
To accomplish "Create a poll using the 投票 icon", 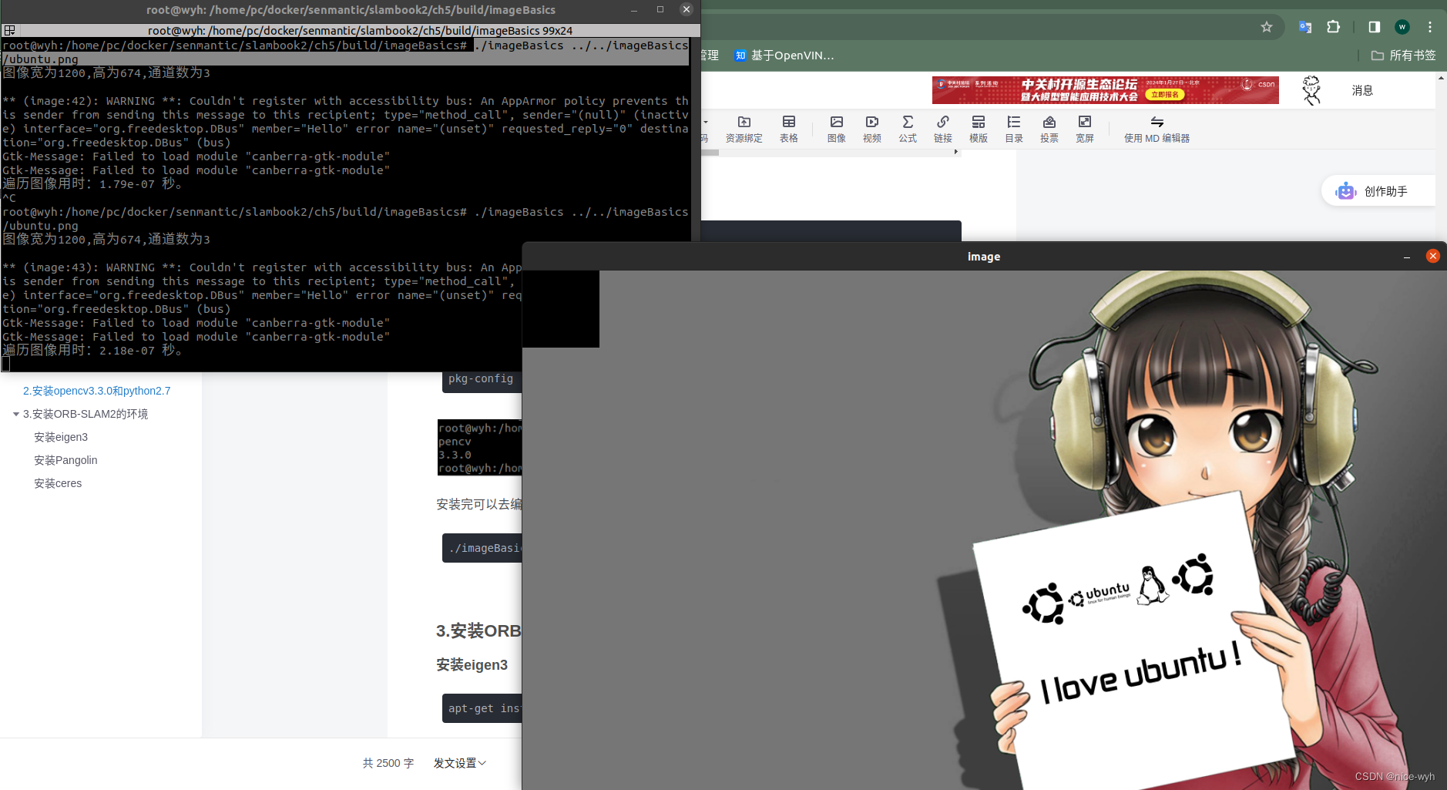I will pyautogui.click(x=1049, y=129).
